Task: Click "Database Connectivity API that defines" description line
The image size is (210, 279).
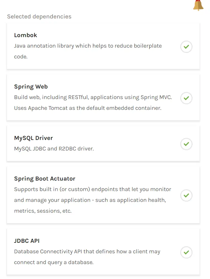Action: [x=87, y=252]
